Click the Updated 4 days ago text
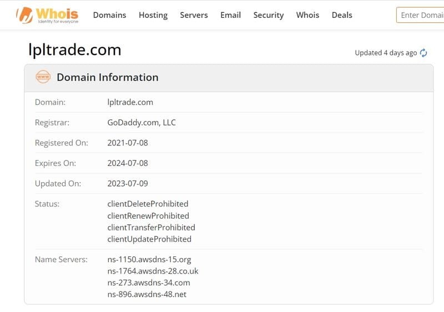Image resolution: width=444 pixels, height=312 pixels. (x=386, y=53)
